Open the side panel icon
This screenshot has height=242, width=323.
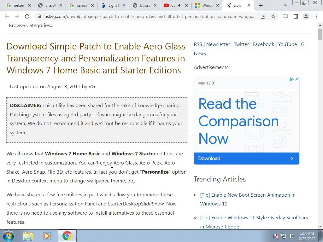[x=296, y=16]
